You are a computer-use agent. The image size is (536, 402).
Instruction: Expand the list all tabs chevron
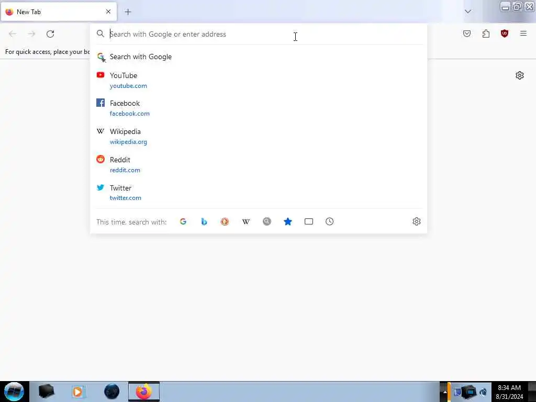pyautogui.click(x=467, y=12)
